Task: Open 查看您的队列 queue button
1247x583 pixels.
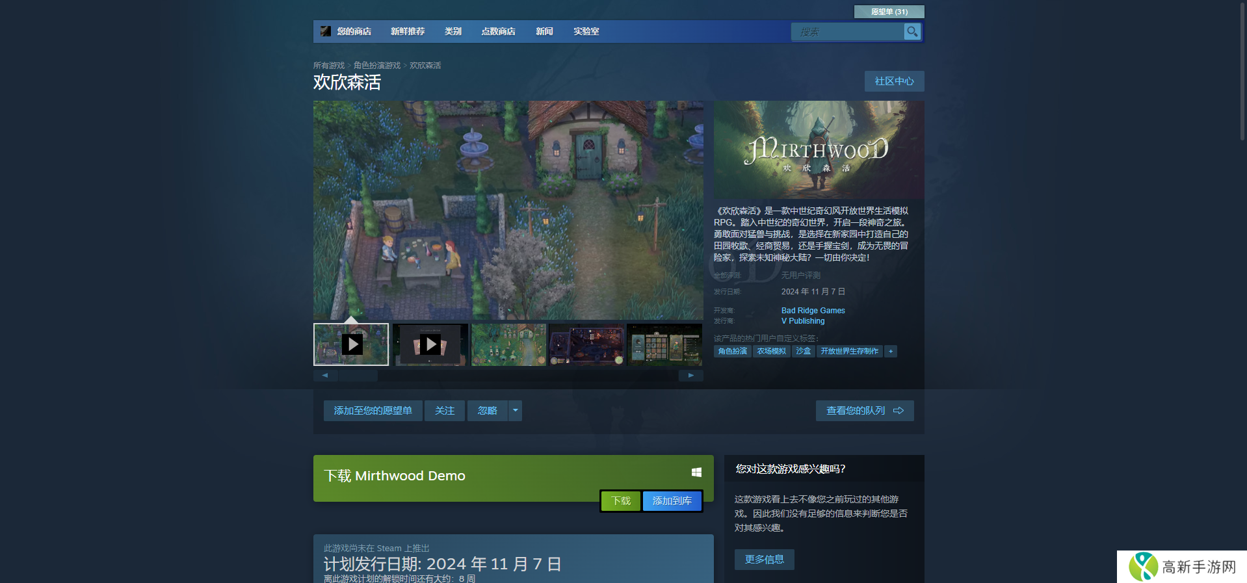Action: 864,411
